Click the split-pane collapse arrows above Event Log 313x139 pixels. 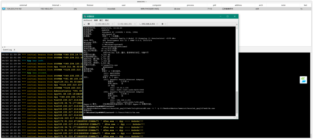[x=3, y=47]
